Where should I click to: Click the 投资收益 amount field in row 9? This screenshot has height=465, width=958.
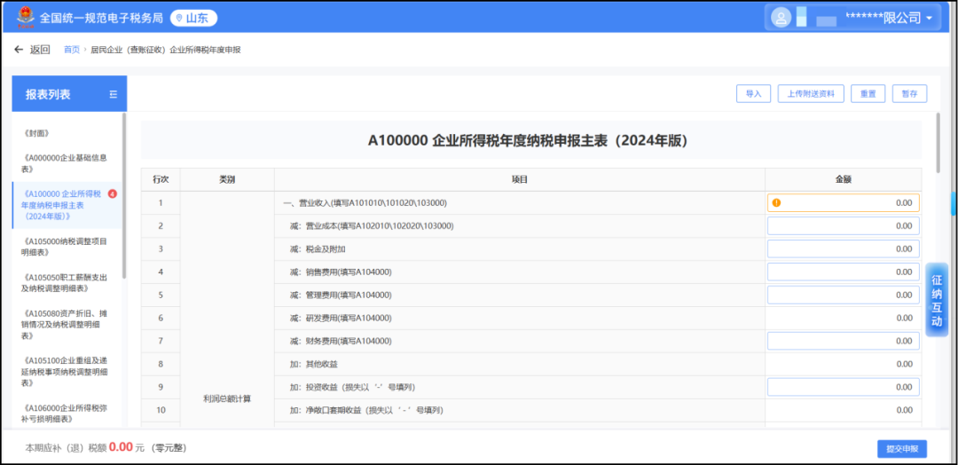point(844,387)
